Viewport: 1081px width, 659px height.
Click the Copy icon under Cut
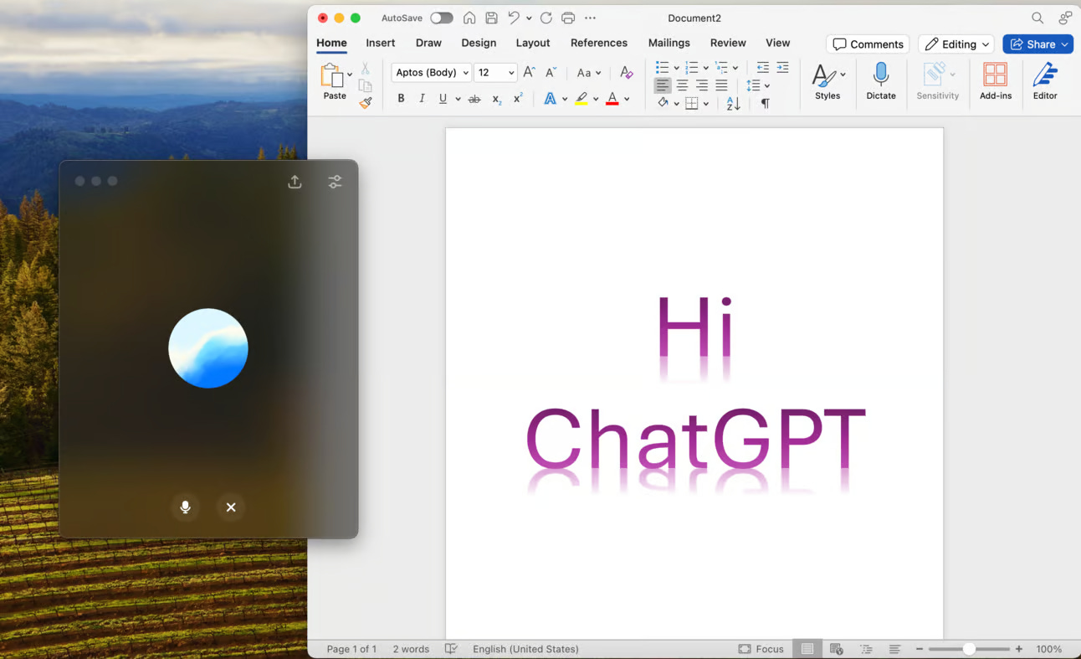pos(365,85)
